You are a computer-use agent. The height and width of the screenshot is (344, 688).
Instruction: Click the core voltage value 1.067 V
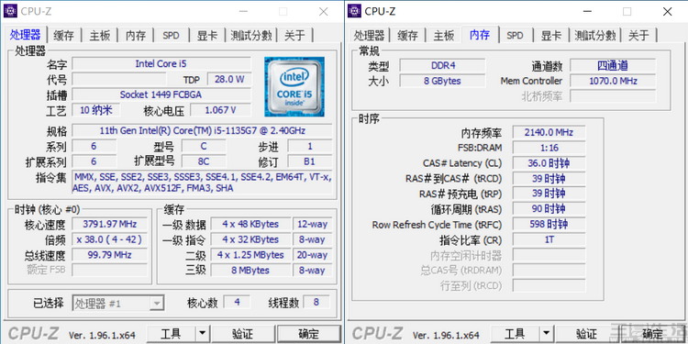tap(220, 110)
